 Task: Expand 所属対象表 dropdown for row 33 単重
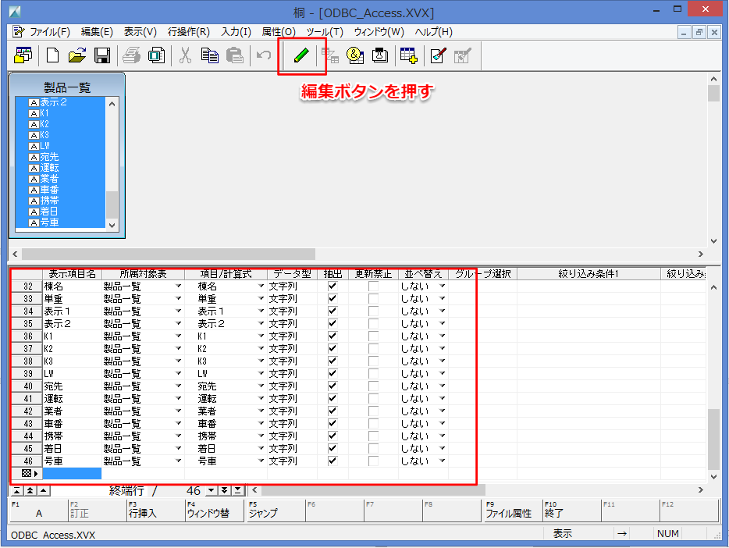(179, 299)
